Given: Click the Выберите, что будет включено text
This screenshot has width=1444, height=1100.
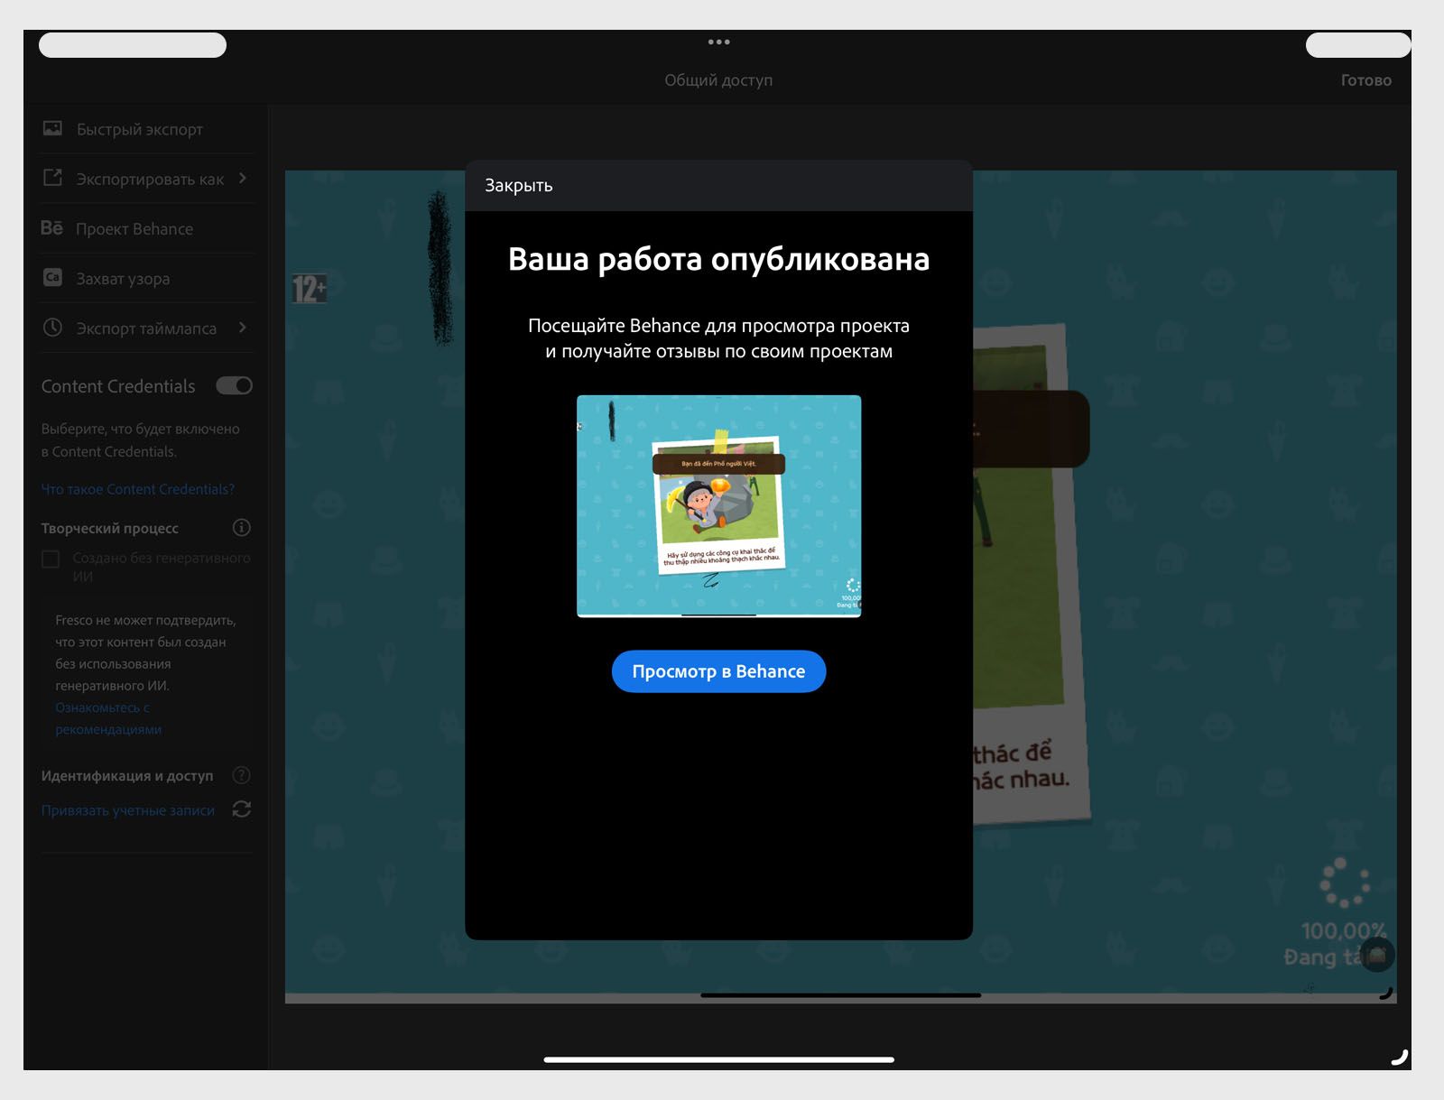Looking at the screenshot, I should point(141,440).
